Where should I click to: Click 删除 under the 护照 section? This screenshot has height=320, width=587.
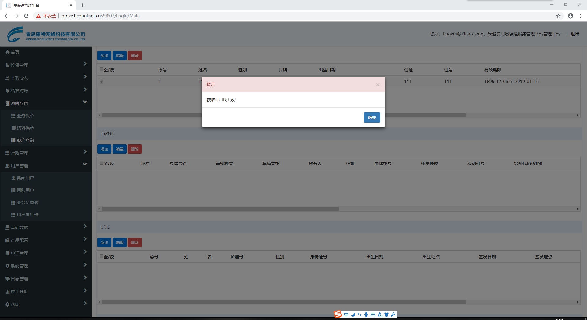[135, 242]
